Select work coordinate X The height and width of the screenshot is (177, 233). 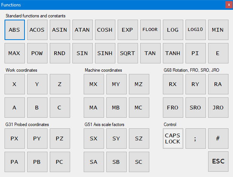click(x=14, y=84)
